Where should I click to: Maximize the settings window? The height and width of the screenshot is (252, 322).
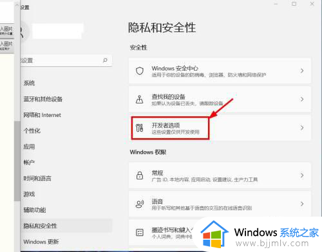[294, 4]
